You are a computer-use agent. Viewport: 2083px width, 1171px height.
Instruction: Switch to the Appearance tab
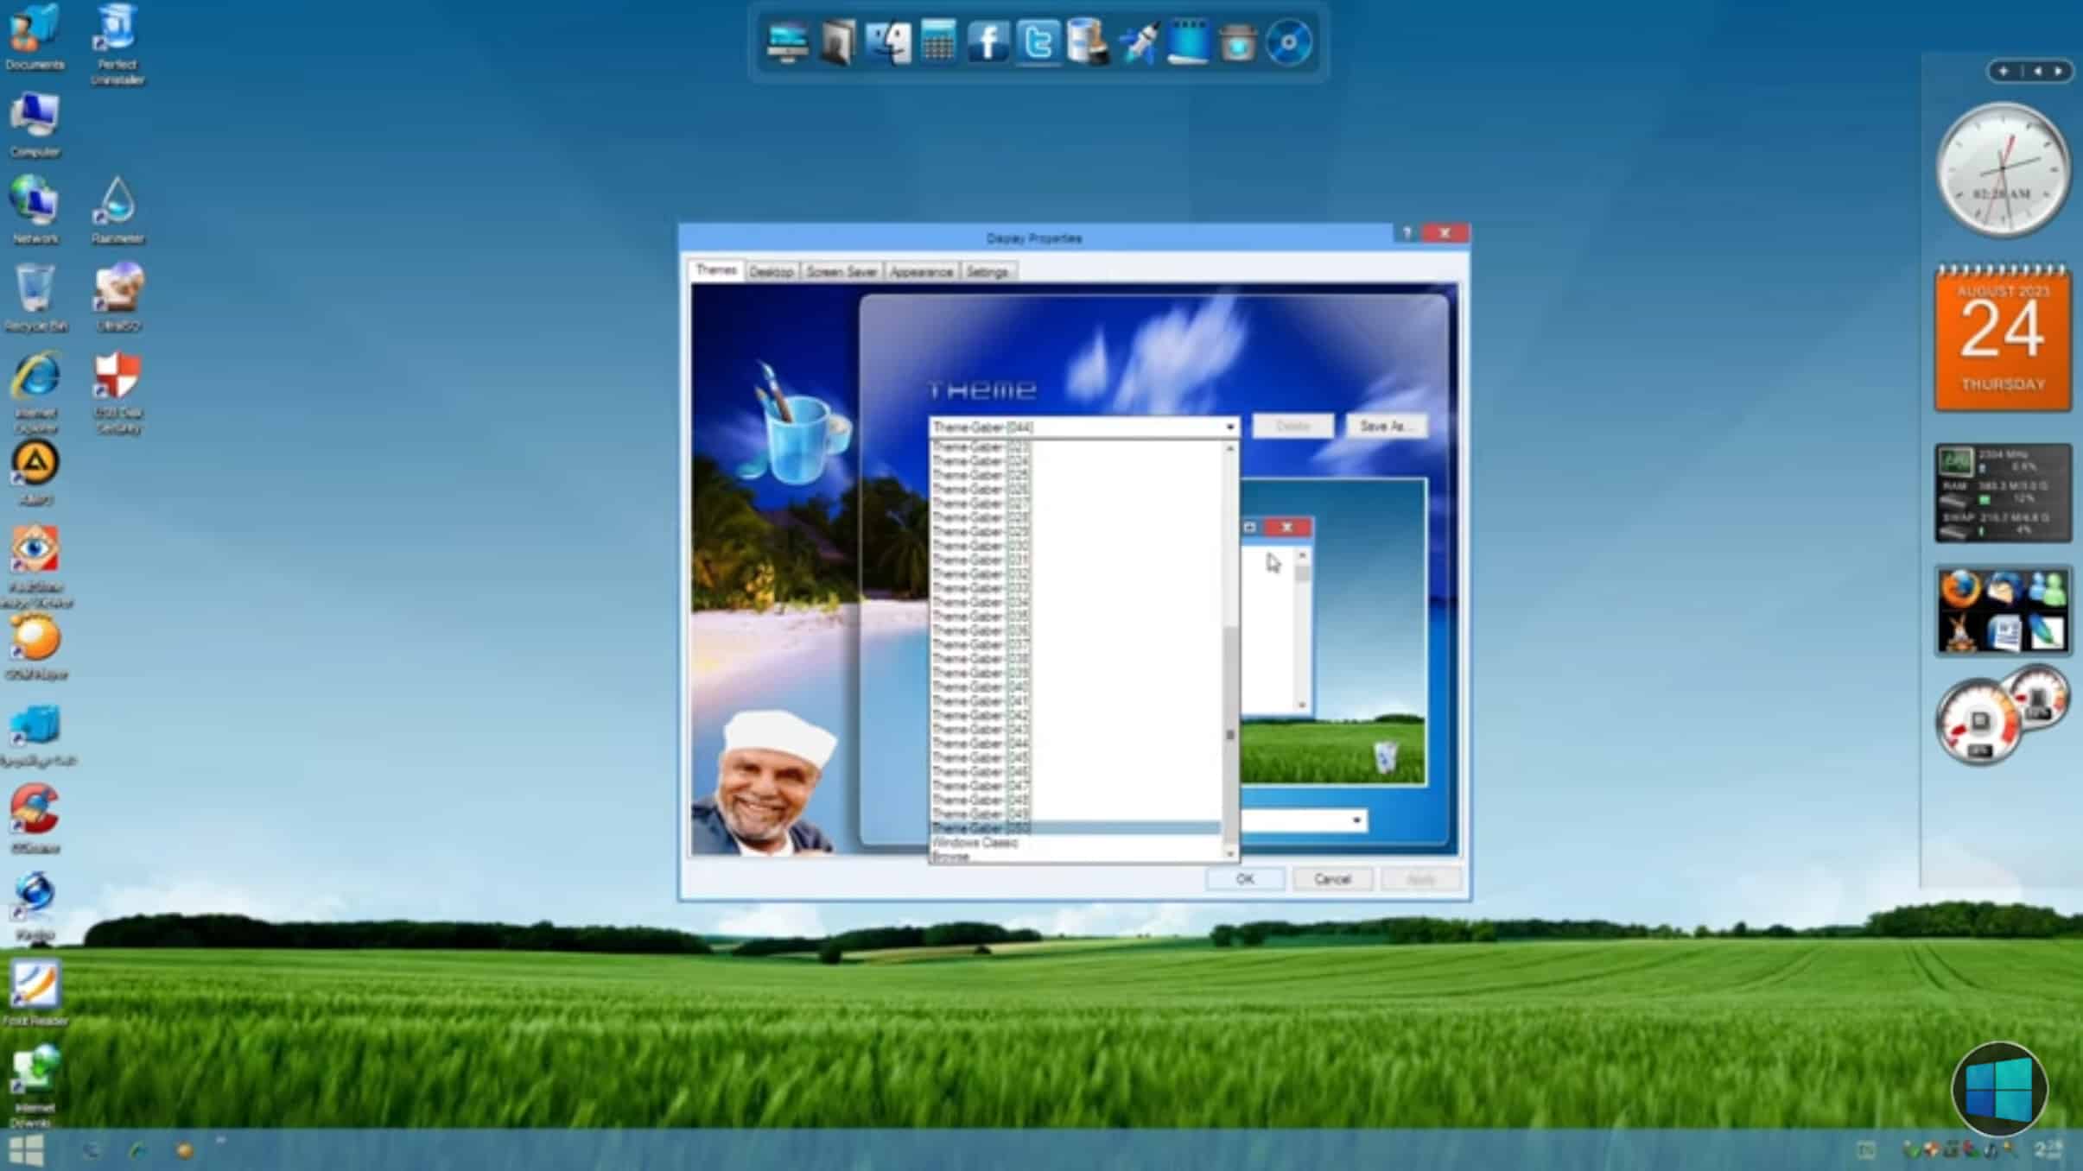tap(922, 270)
